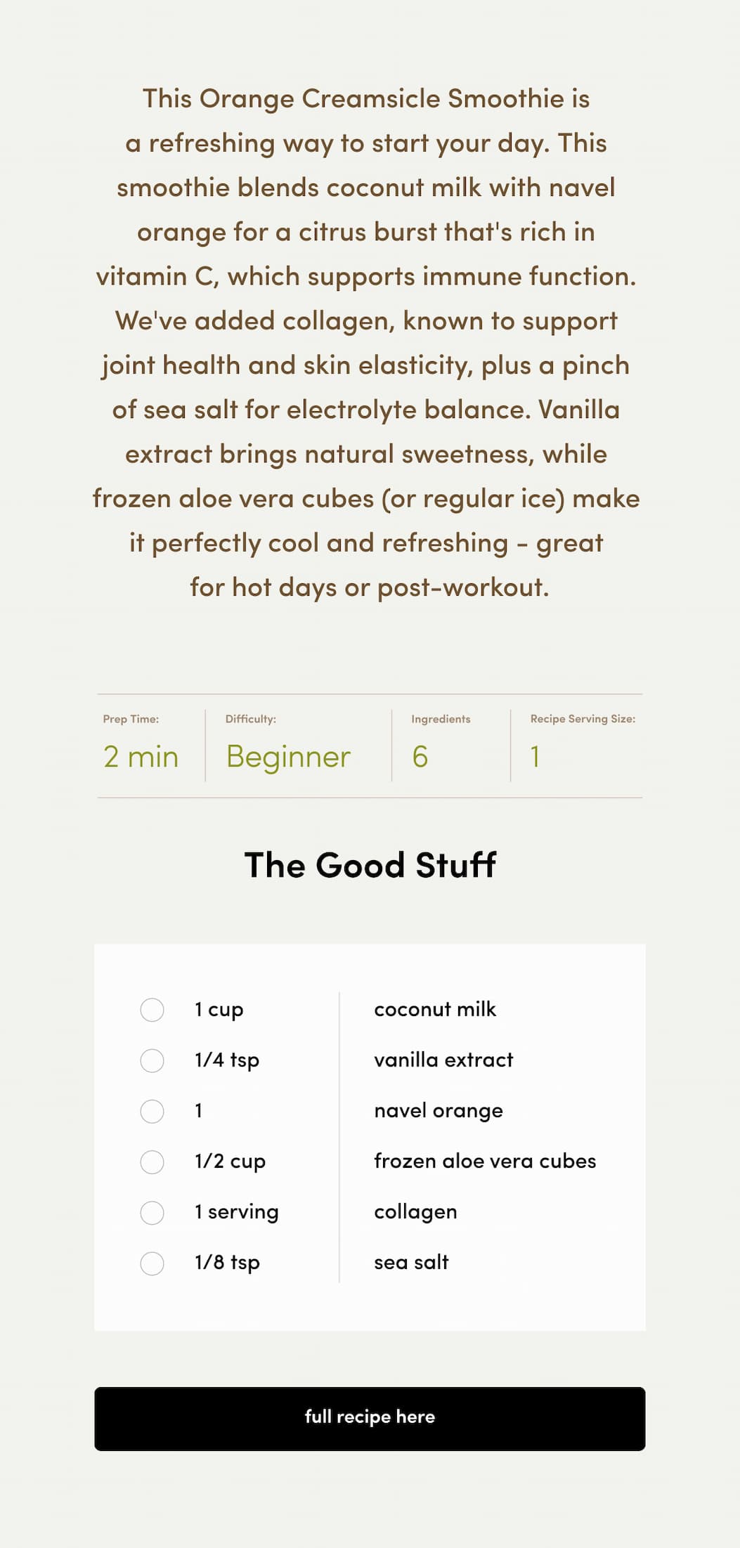Select the Beginner difficulty value
The image size is (740, 1548).
pos(288,757)
